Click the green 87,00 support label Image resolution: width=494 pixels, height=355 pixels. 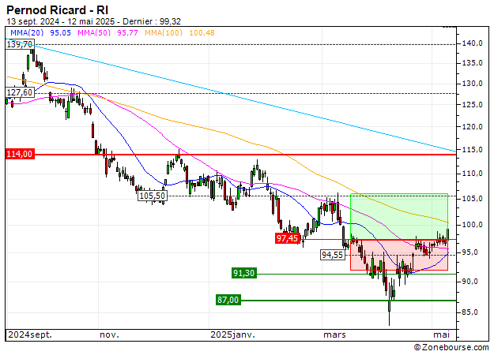(228, 300)
